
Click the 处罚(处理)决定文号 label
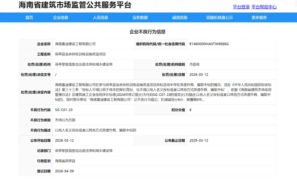[35, 75]
